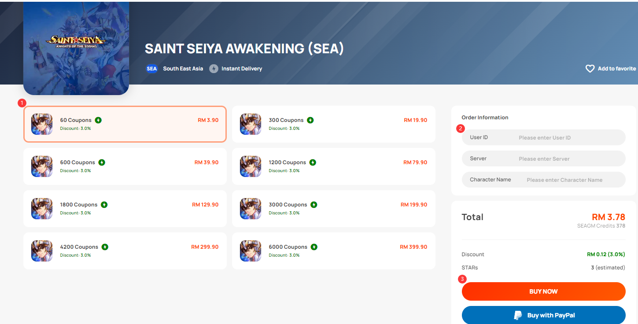Select the currently highlighted 60 Coupons option
Image resolution: width=638 pixels, height=324 pixels.
pos(125,124)
